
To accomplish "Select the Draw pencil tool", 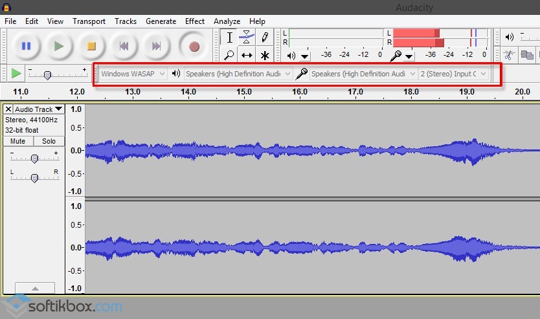I will click(x=264, y=38).
